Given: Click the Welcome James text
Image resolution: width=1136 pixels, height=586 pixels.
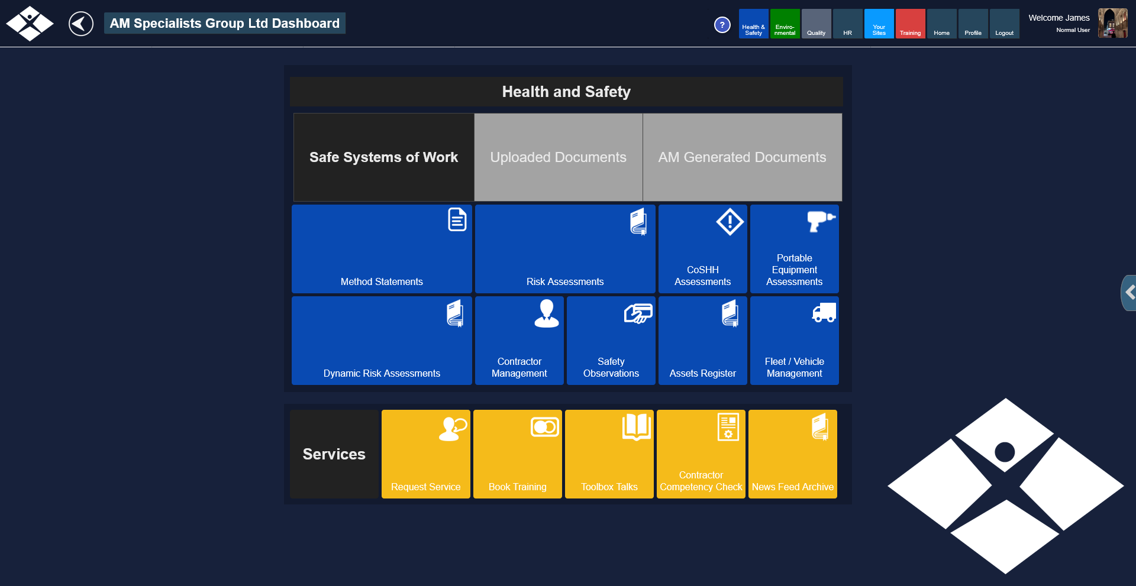Looking at the screenshot, I should 1059,18.
